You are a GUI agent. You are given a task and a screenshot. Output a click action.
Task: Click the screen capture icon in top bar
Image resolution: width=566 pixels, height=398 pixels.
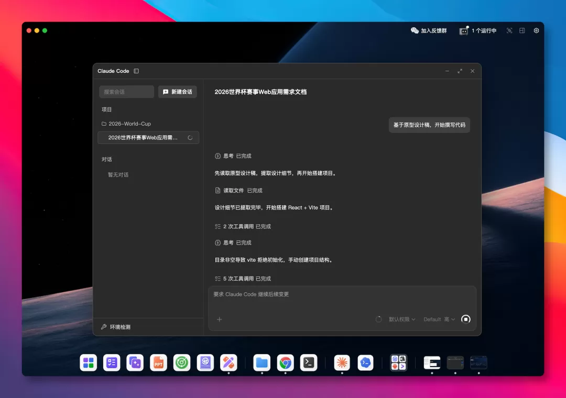[509, 31]
